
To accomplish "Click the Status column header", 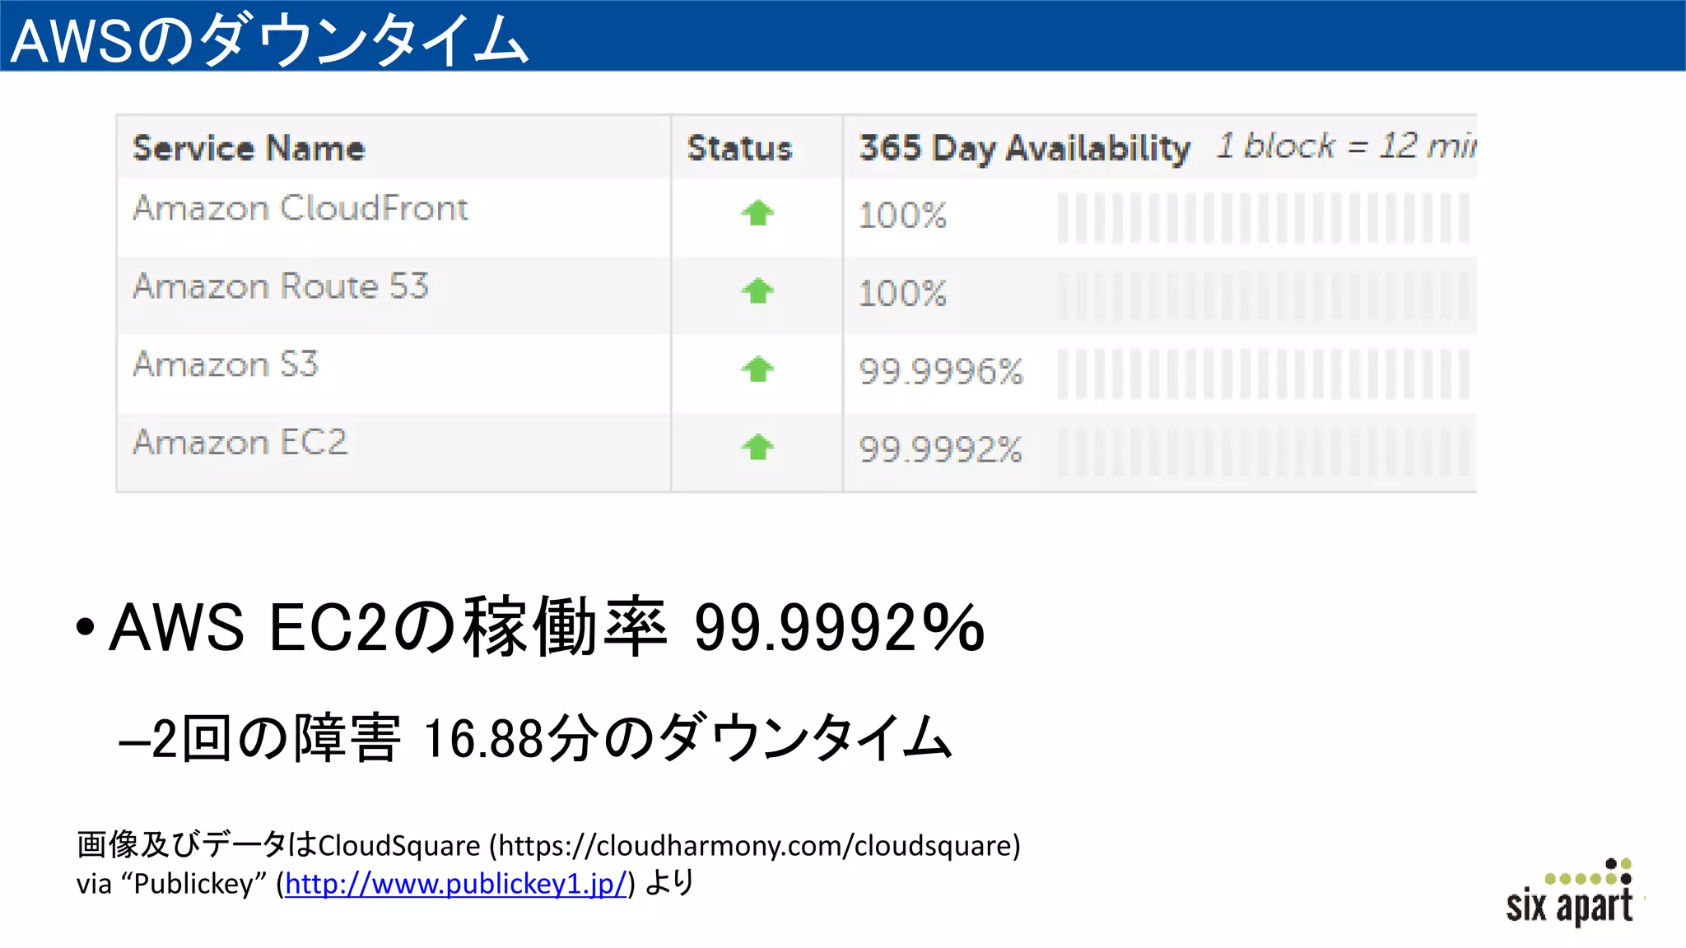I will coord(739,148).
